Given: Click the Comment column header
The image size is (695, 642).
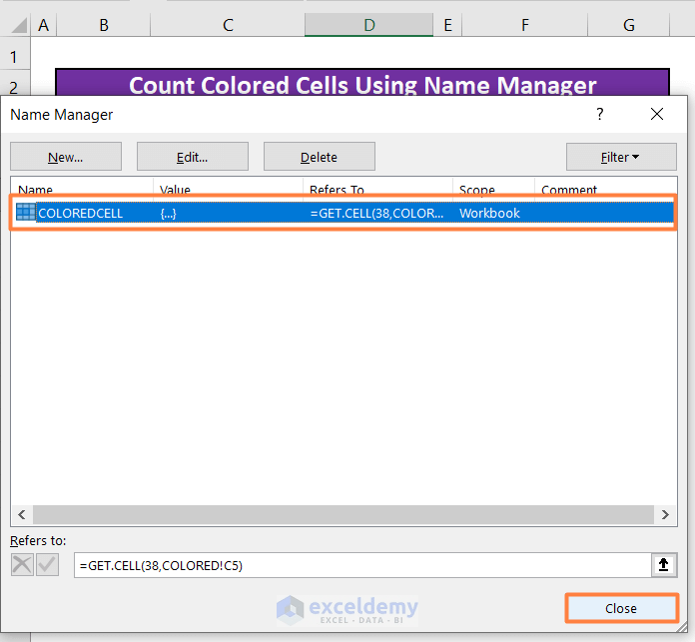Looking at the screenshot, I should click(x=606, y=189).
